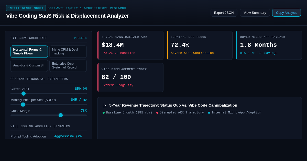Click the revenue trajectory chart icon

105,105
